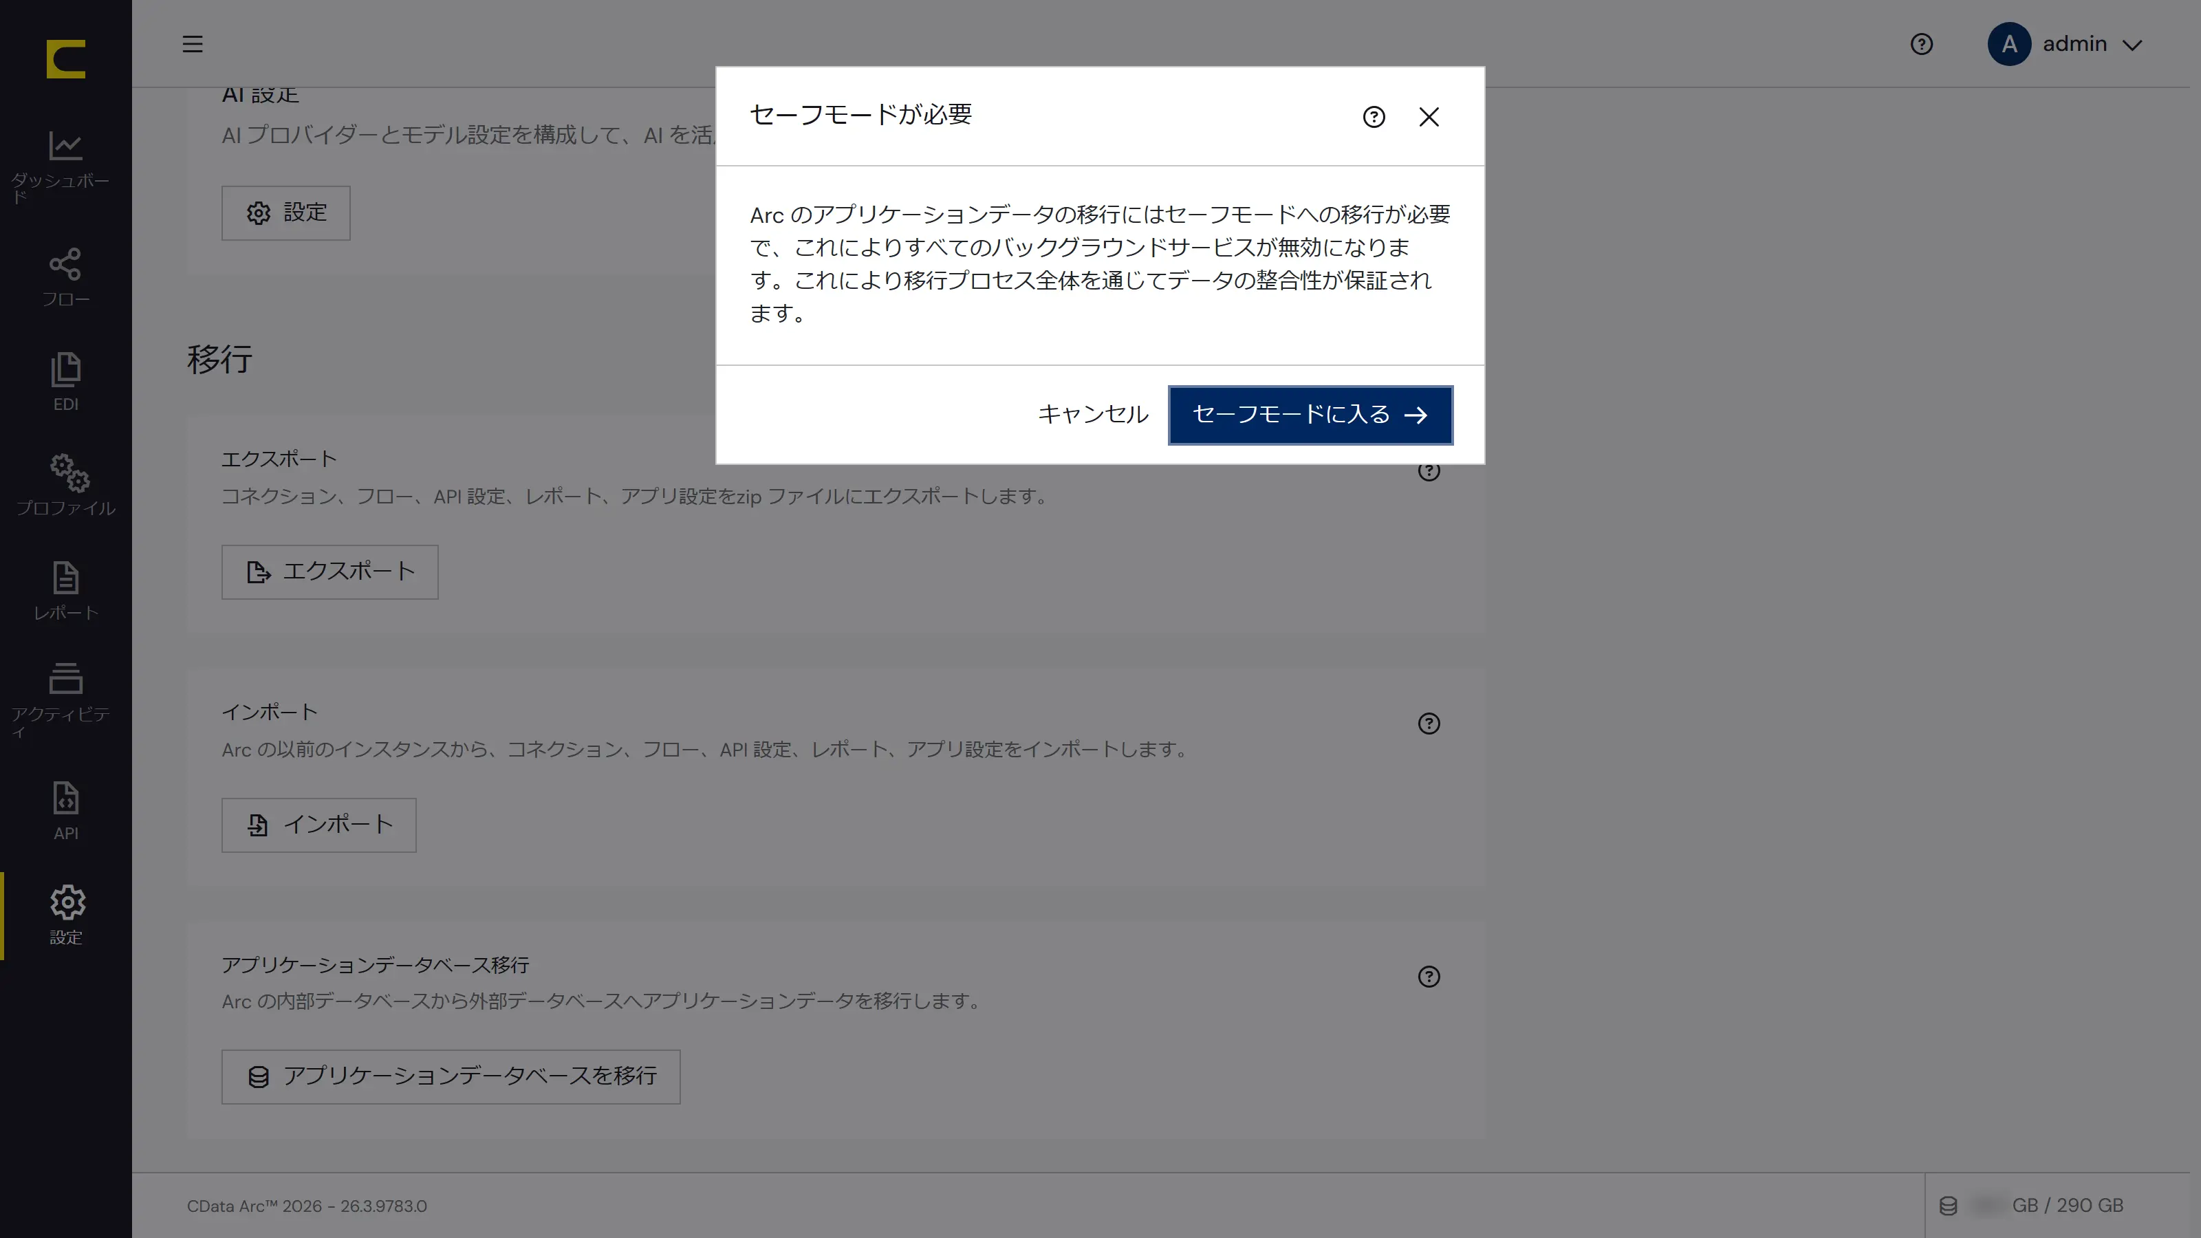The height and width of the screenshot is (1238, 2201).
Task: Toggle the hamburger menu icon
Action: click(193, 43)
